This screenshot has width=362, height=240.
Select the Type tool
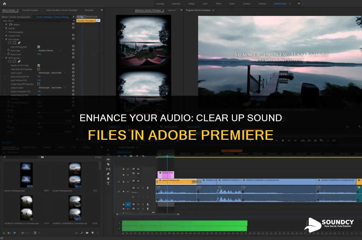(108, 184)
